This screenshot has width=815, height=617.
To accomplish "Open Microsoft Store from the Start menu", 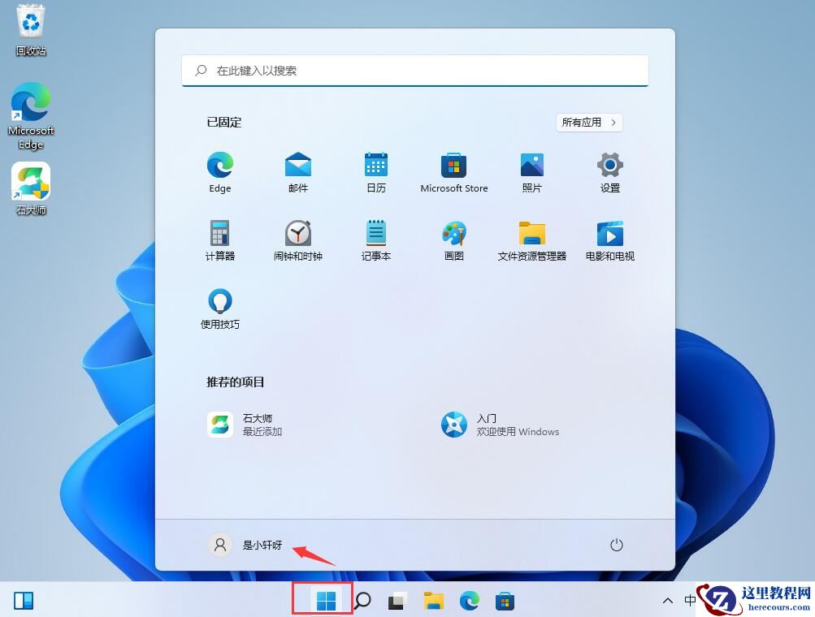I will [x=453, y=171].
